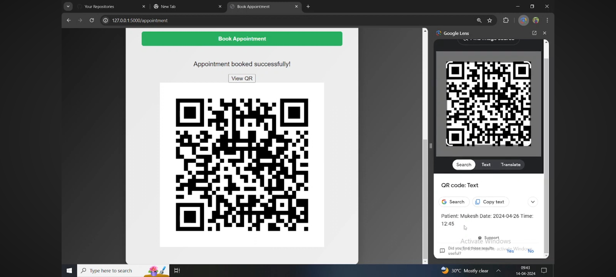Image resolution: width=616 pixels, height=277 pixels.
Task: Open the tab search dropdown arrow
Action: tap(68, 6)
